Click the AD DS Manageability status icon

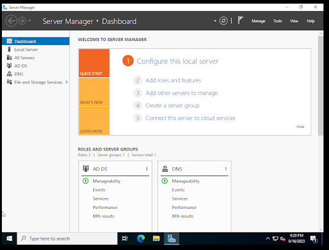click(x=85, y=181)
